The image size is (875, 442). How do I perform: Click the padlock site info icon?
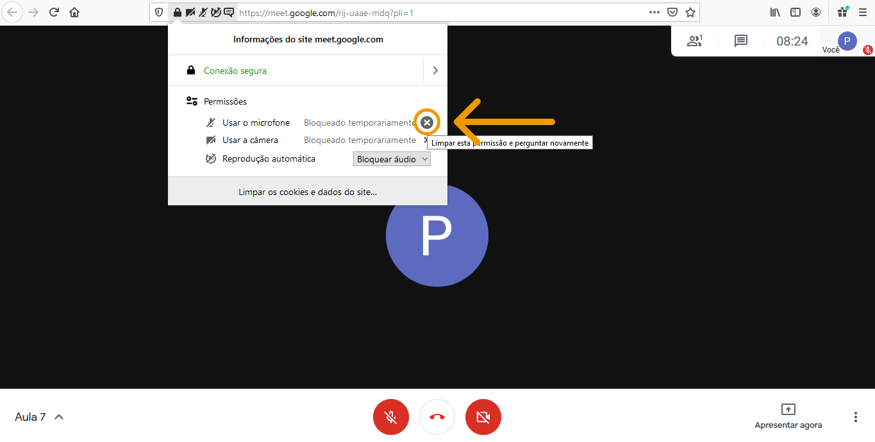(x=178, y=12)
